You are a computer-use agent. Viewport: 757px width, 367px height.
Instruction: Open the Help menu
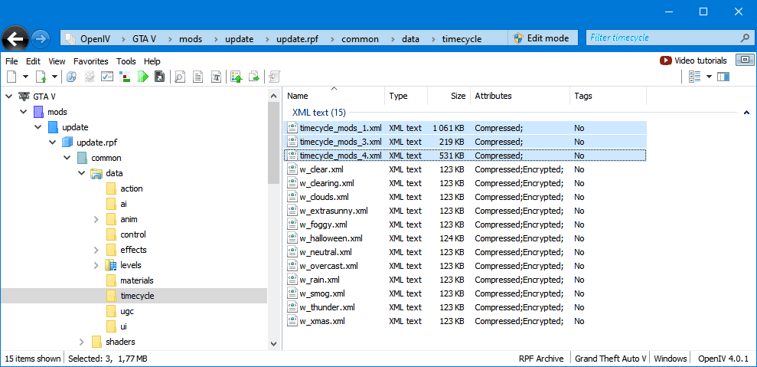(x=152, y=61)
